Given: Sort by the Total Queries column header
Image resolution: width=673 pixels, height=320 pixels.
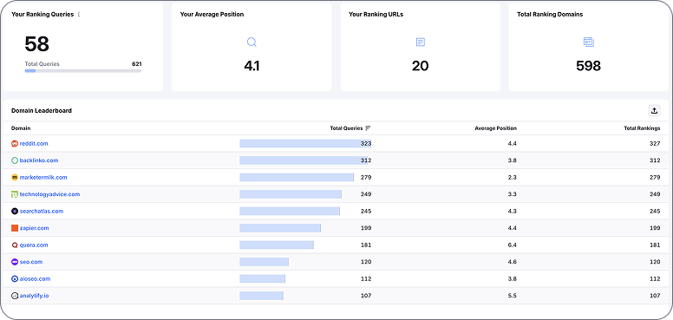Looking at the screenshot, I should click(346, 128).
